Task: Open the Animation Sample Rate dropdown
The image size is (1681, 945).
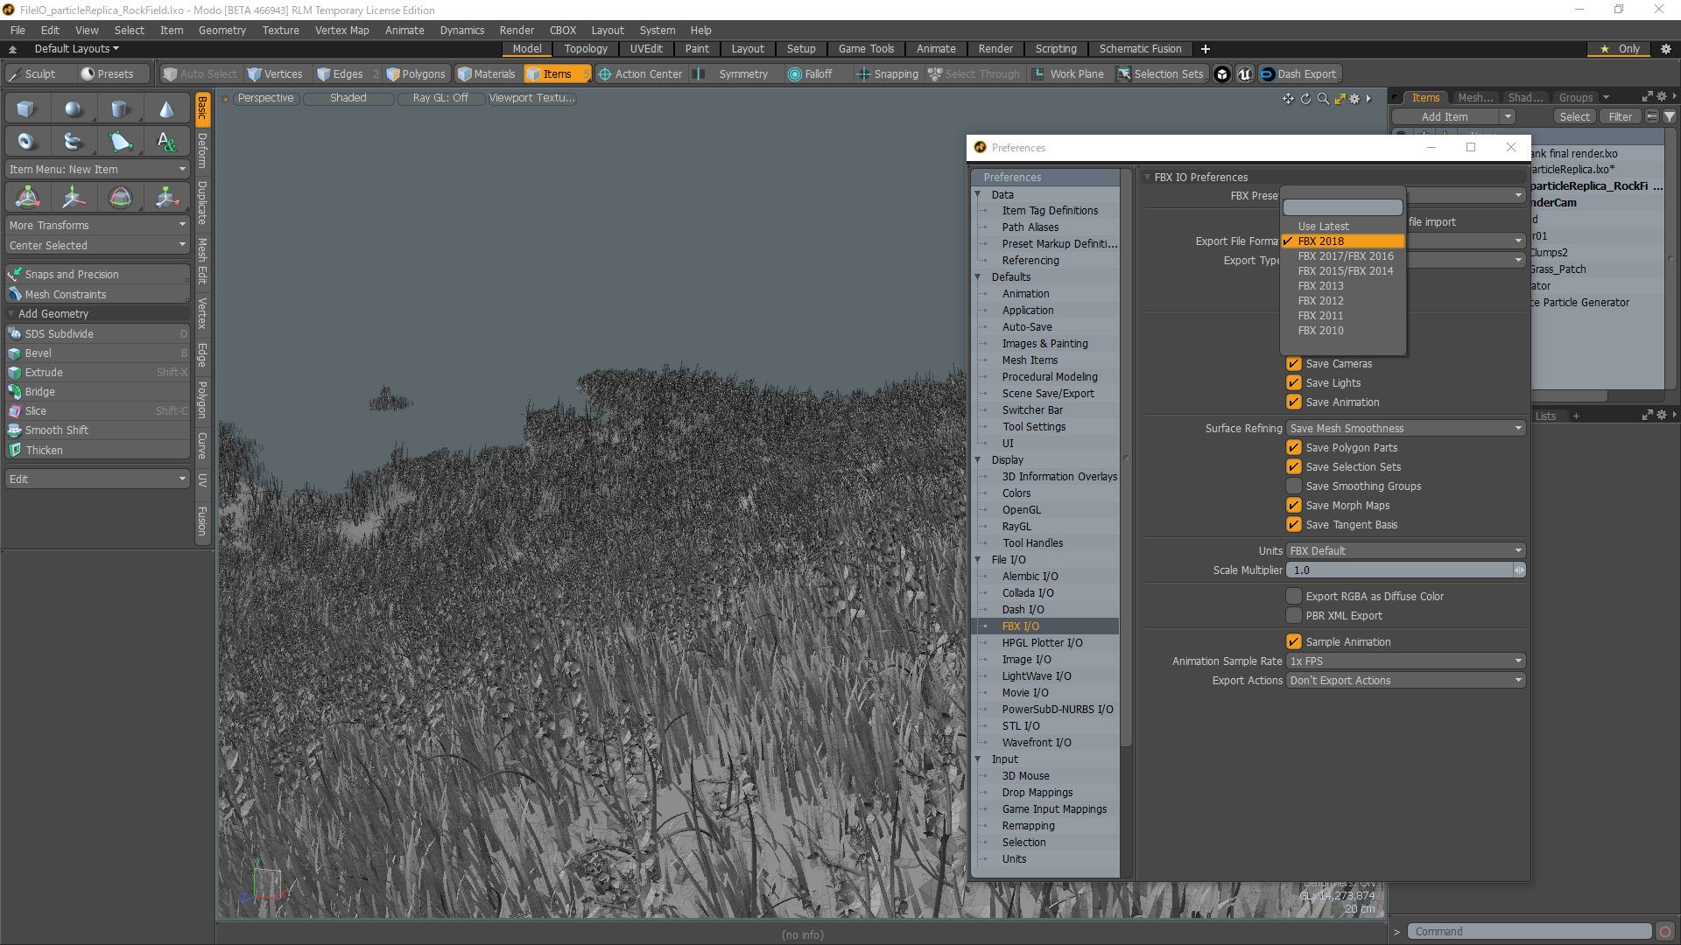Action: 1405,661
